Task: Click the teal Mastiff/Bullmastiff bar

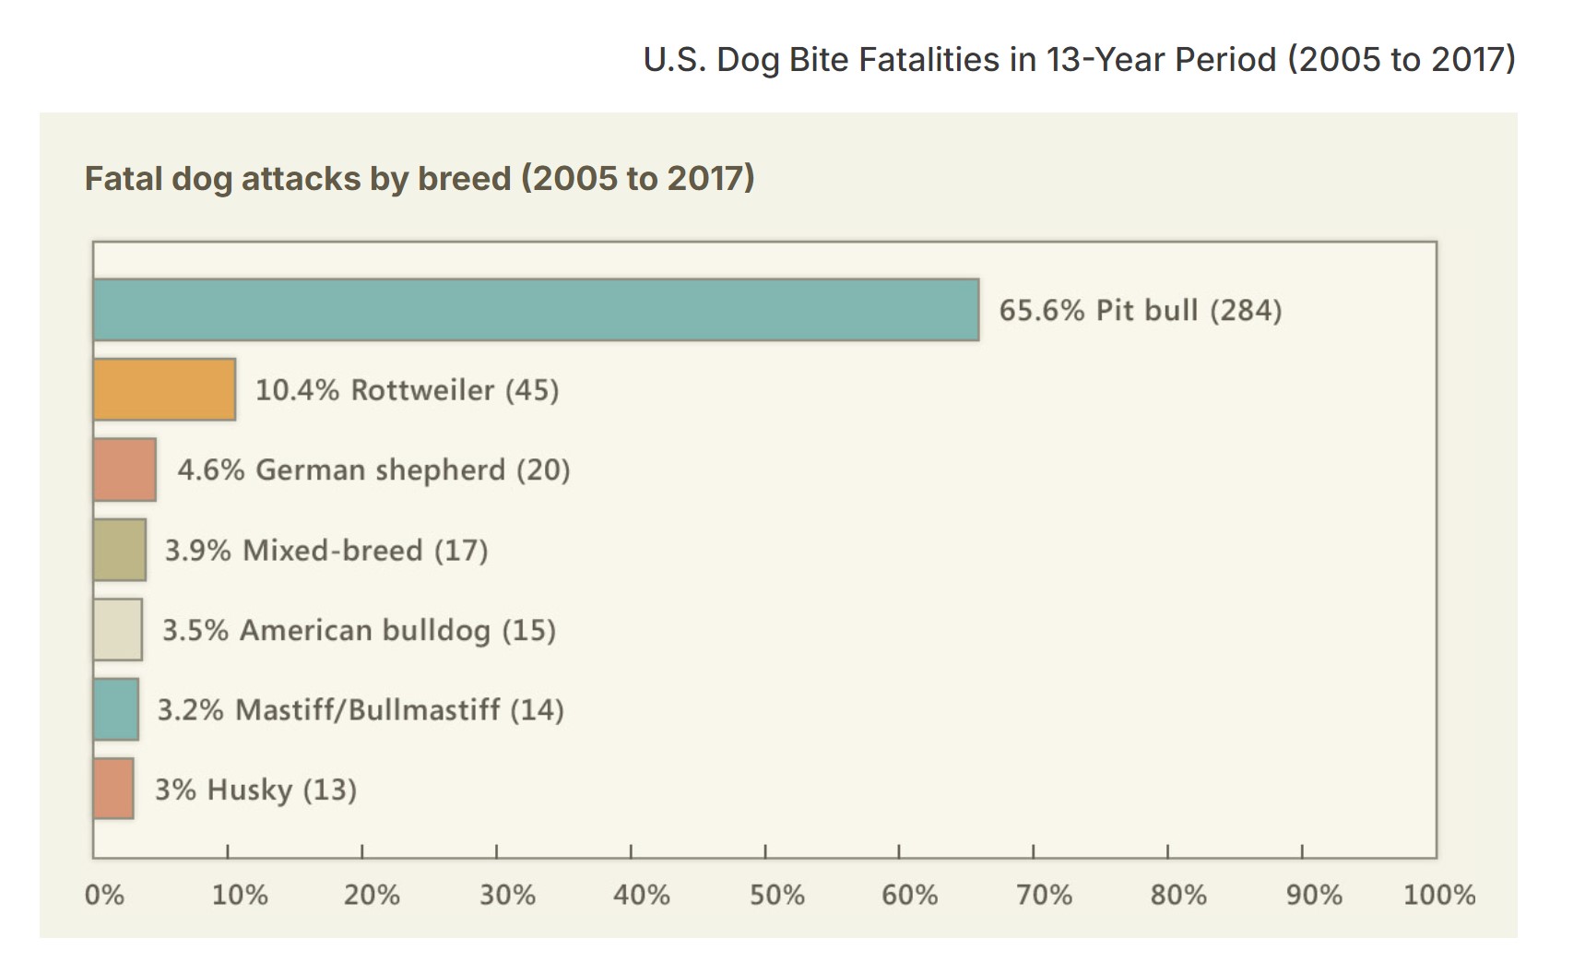Action: coord(116,709)
